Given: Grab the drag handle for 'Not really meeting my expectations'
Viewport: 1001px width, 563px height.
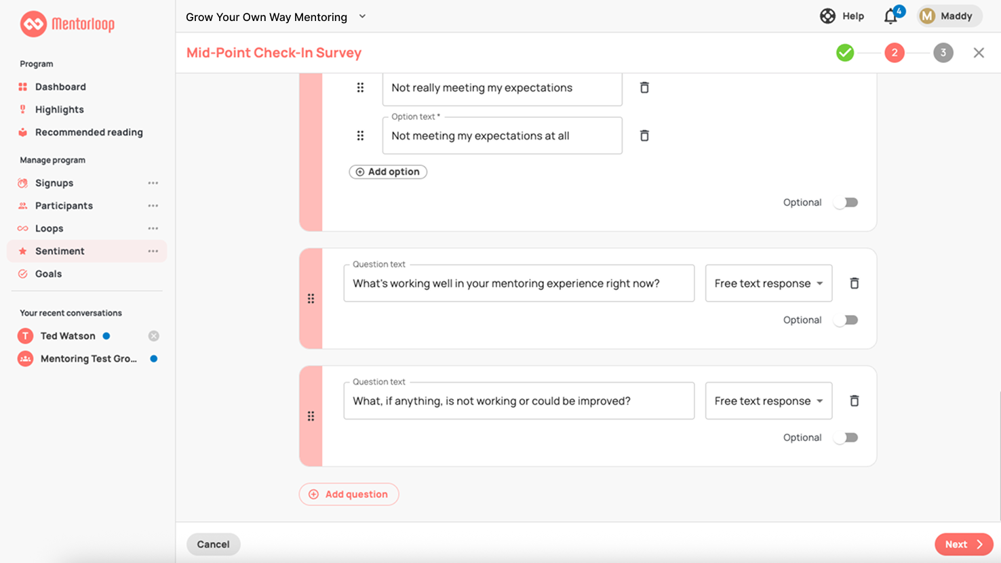Looking at the screenshot, I should [360, 87].
